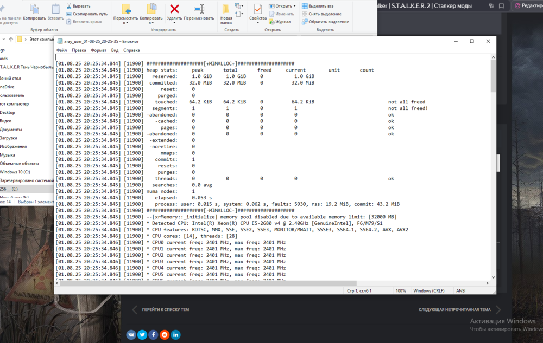Open the Формат menu in Notepad
The height and width of the screenshot is (343, 543).
point(98,50)
